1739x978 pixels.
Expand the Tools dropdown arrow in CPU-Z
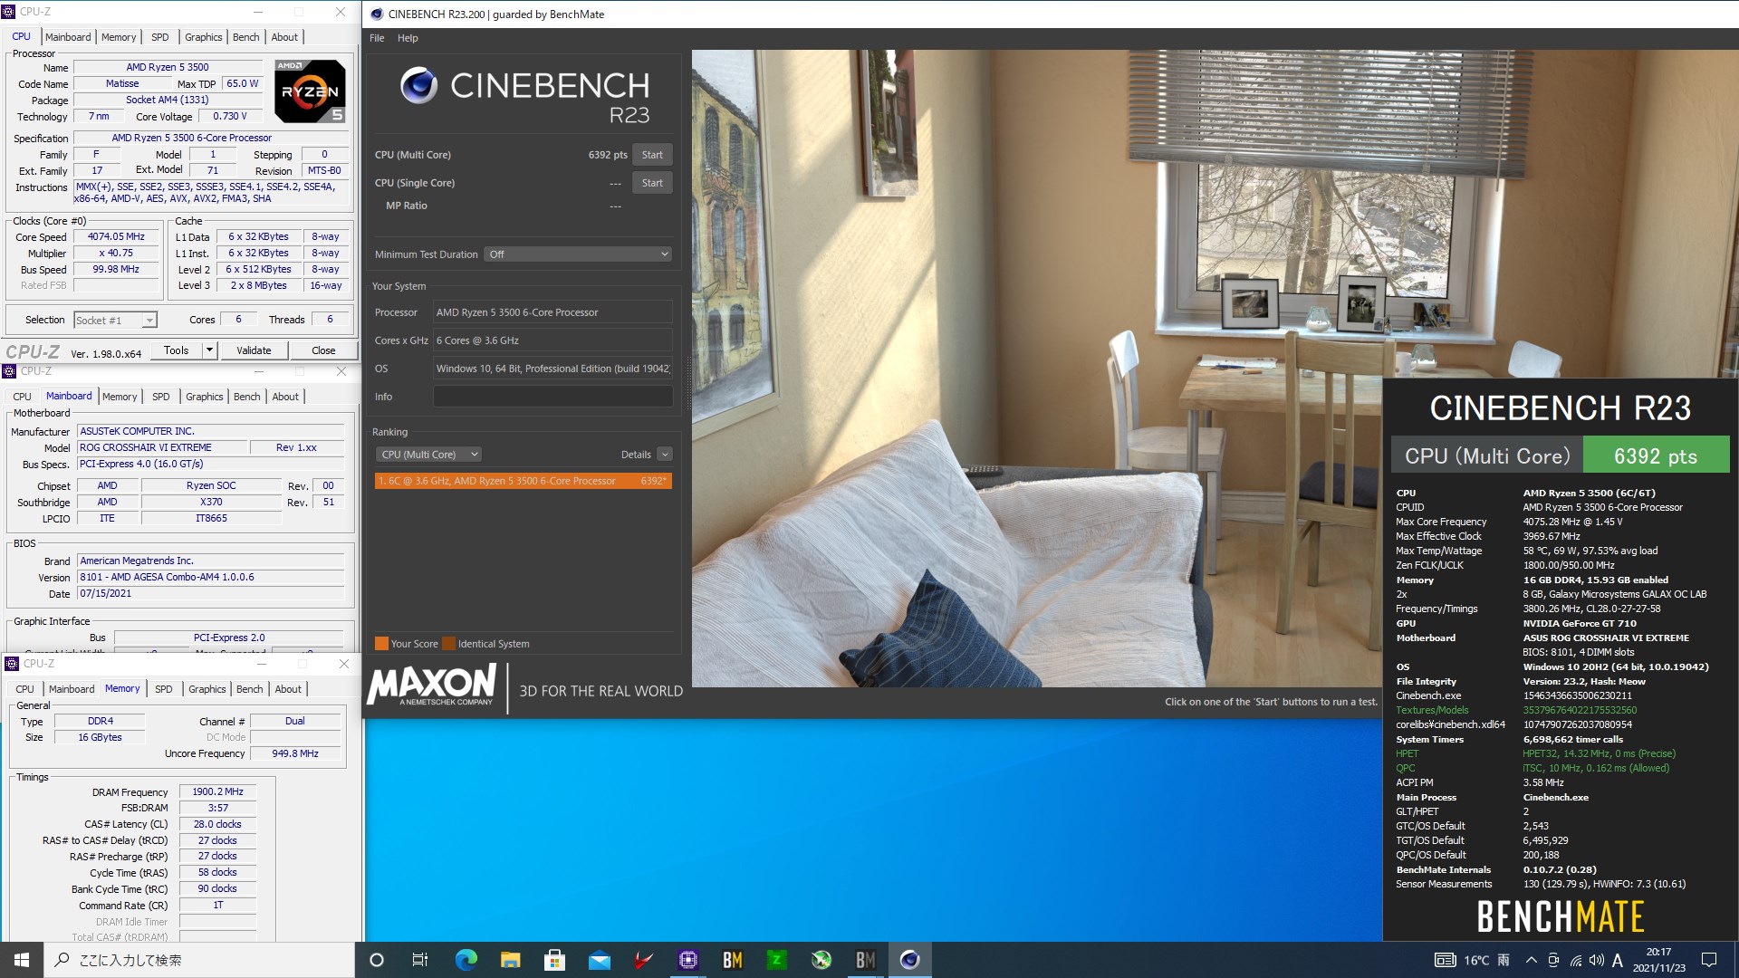pos(209,350)
